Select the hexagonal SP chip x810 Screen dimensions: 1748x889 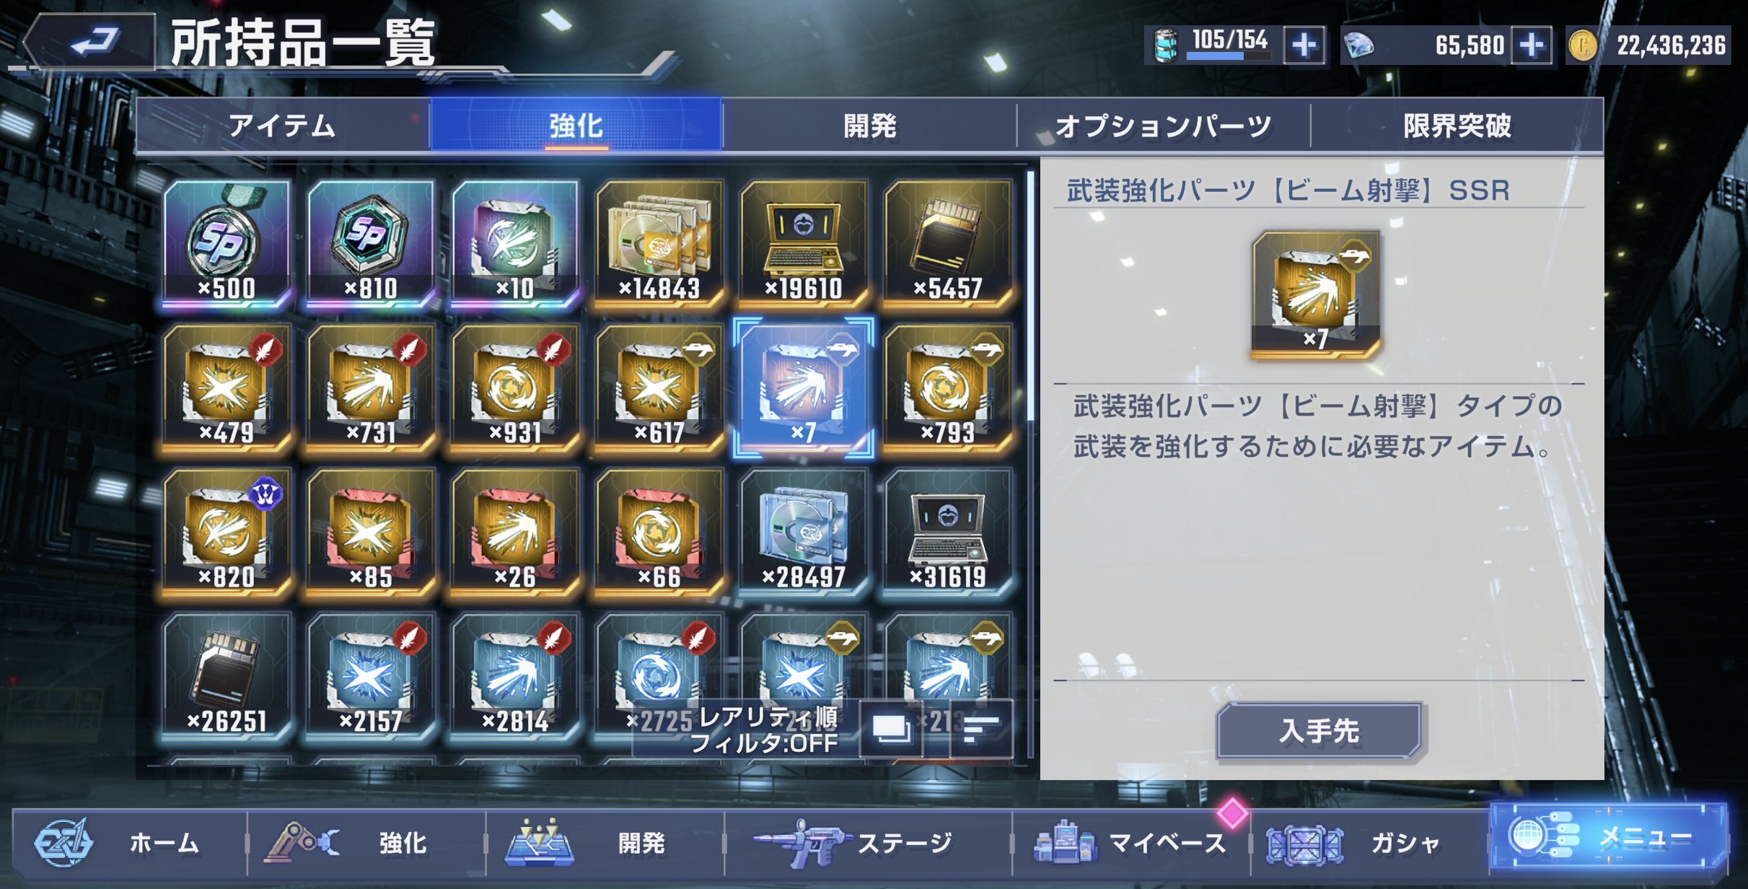point(371,243)
